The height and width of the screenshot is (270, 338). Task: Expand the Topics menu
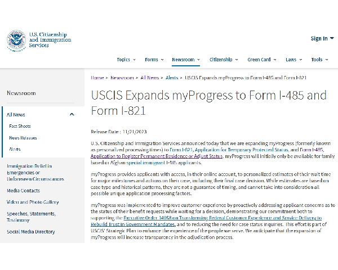(x=126, y=60)
